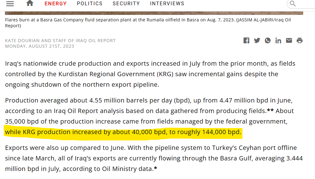Open the ENERGY section
Viewport: 315px width, 179px height.
pyautogui.click(x=55, y=4)
